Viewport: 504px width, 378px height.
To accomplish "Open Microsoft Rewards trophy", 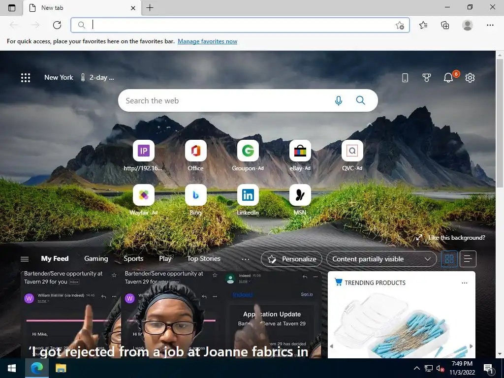I will point(427,77).
